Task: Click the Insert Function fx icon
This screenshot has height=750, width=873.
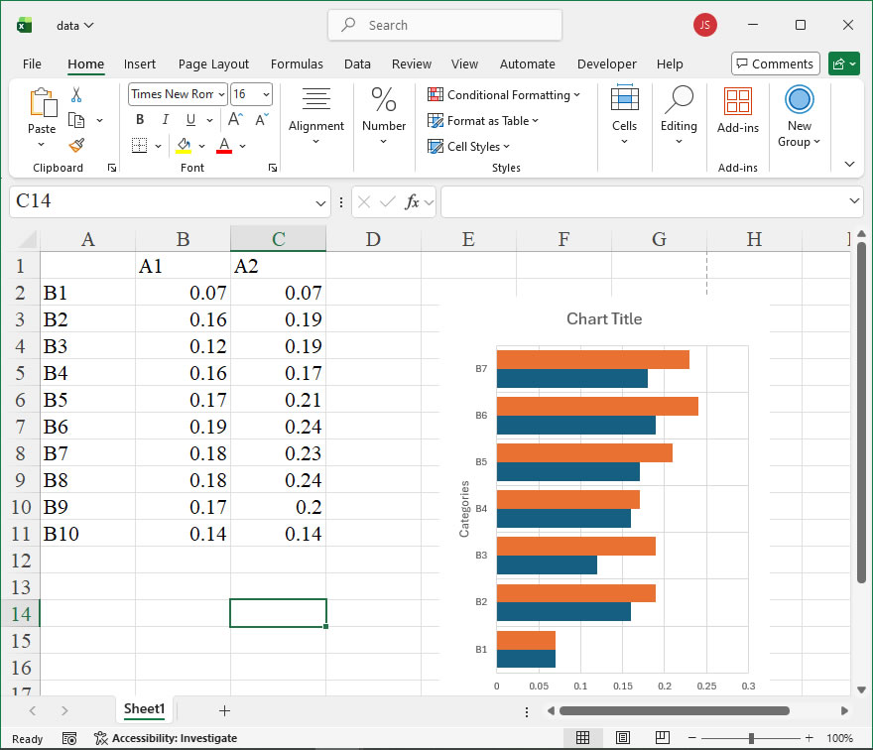Action: (x=413, y=201)
